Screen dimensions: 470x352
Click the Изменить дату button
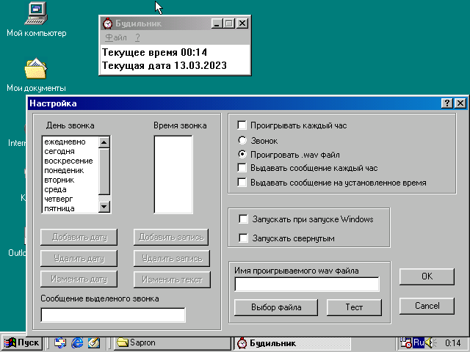79,279
